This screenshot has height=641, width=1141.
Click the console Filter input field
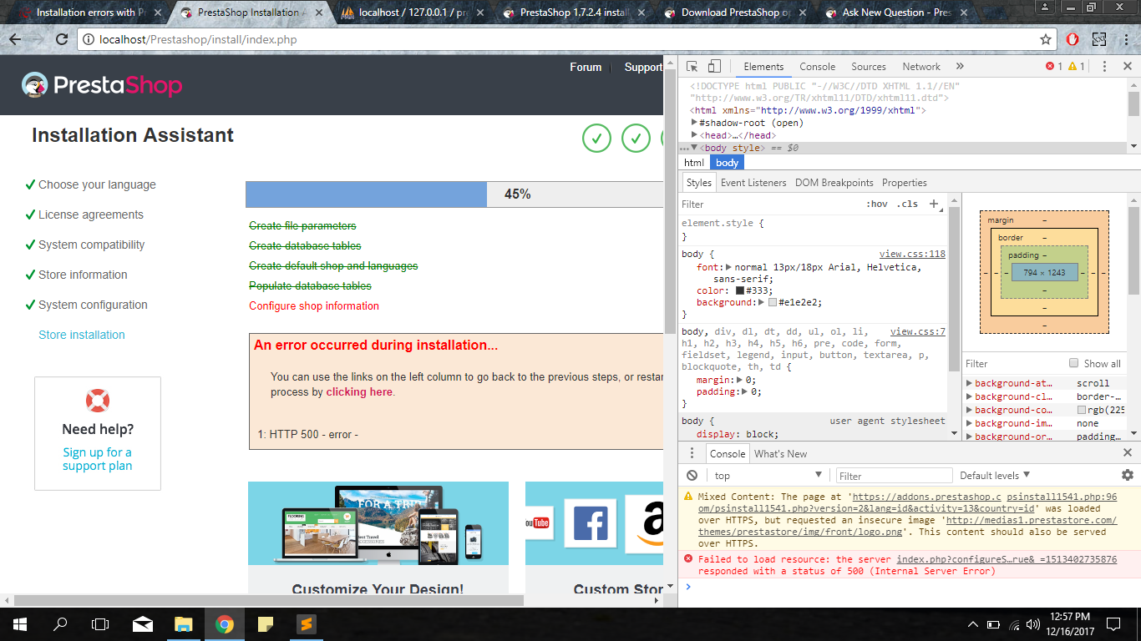(894, 476)
